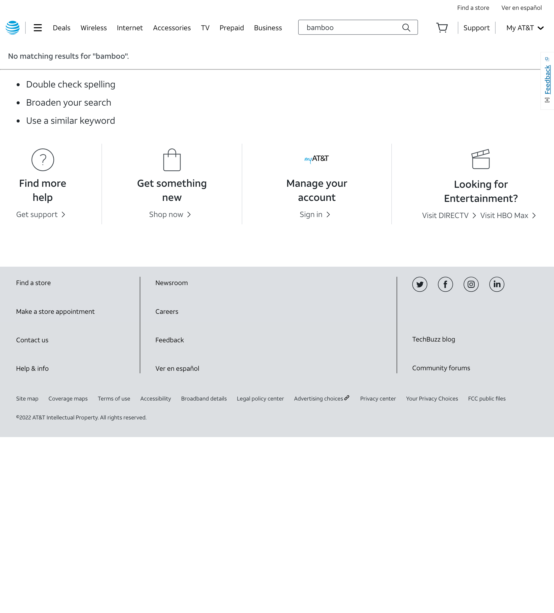Open the shopping cart
The width and height of the screenshot is (554, 613).
[442, 27]
